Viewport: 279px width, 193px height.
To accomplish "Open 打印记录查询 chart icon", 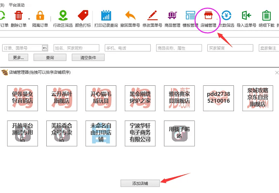I will pyautogui.click(x=106, y=16).
